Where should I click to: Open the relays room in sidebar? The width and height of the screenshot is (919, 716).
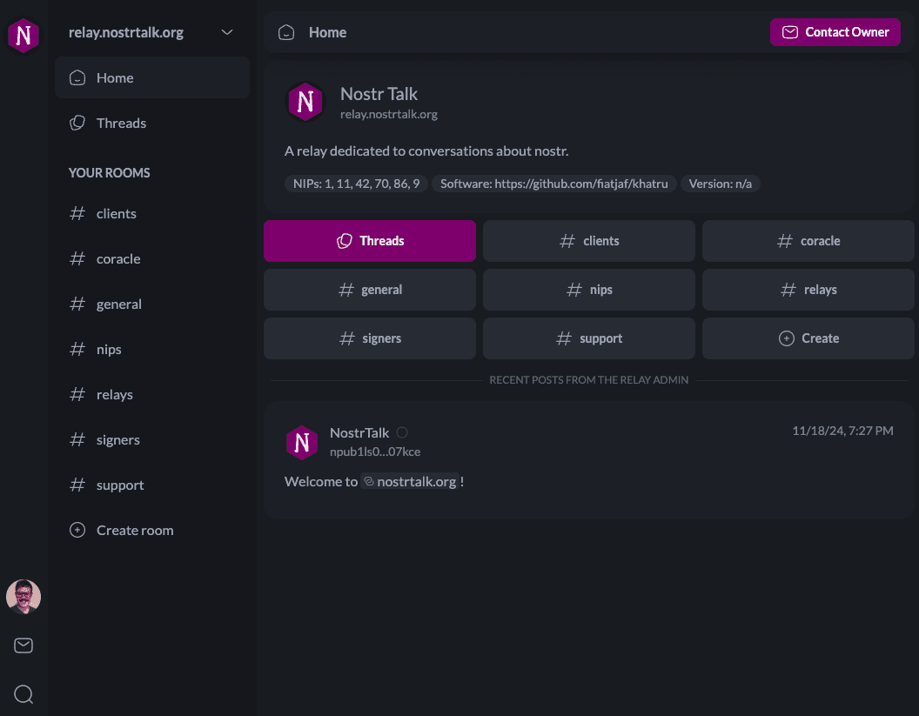(151, 394)
